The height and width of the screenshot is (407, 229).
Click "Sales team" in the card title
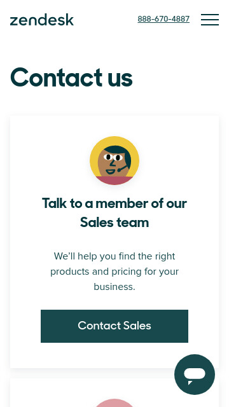[114, 223]
